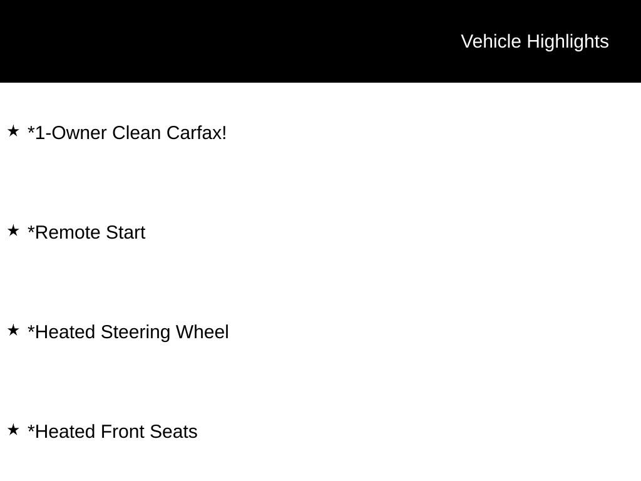Click the word Carfax in first highlight
641x481 pixels.
[196, 133]
